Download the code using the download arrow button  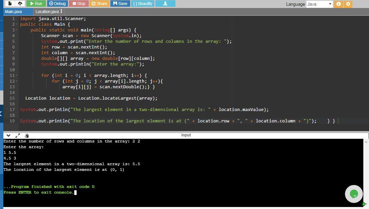pyautogui.click(x=165, y=4)
